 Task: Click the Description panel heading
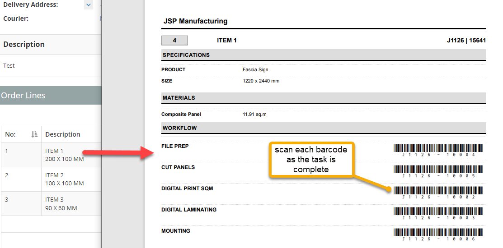tap(24, 44)
